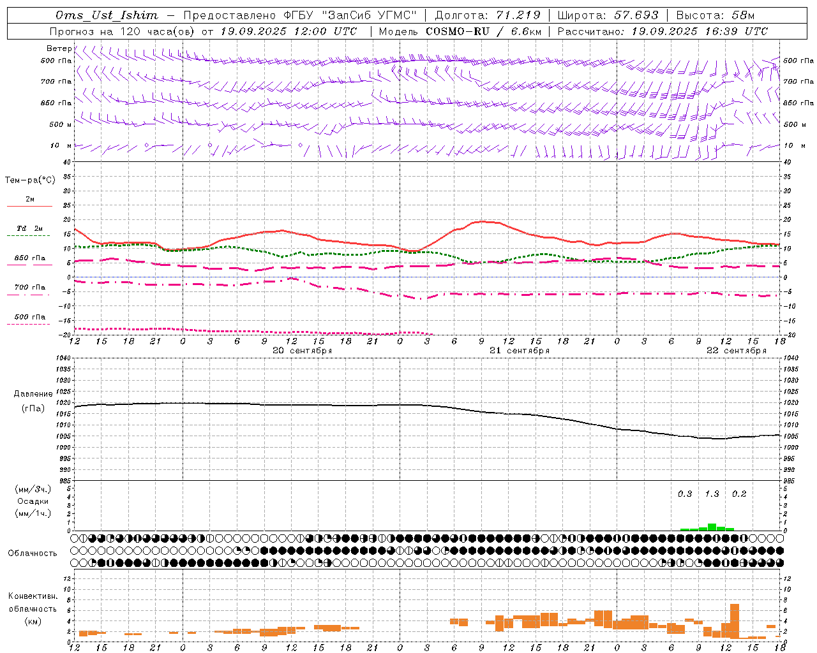Click the computed time 19.09.2025 16:39 UTC
Image resolution: width=817 pixels, height=653 pixels.
click(x=700, y=31)
